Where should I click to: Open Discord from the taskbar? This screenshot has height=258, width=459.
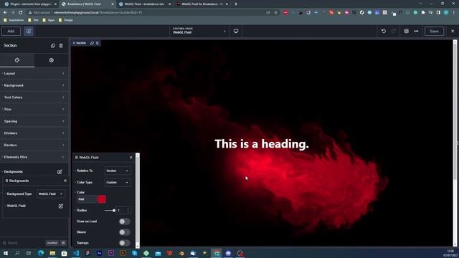tap(228, 253)
